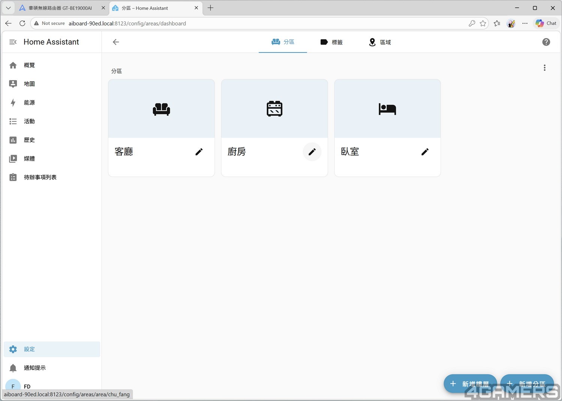Open the three-dot overflow menu

click(544, 68)
